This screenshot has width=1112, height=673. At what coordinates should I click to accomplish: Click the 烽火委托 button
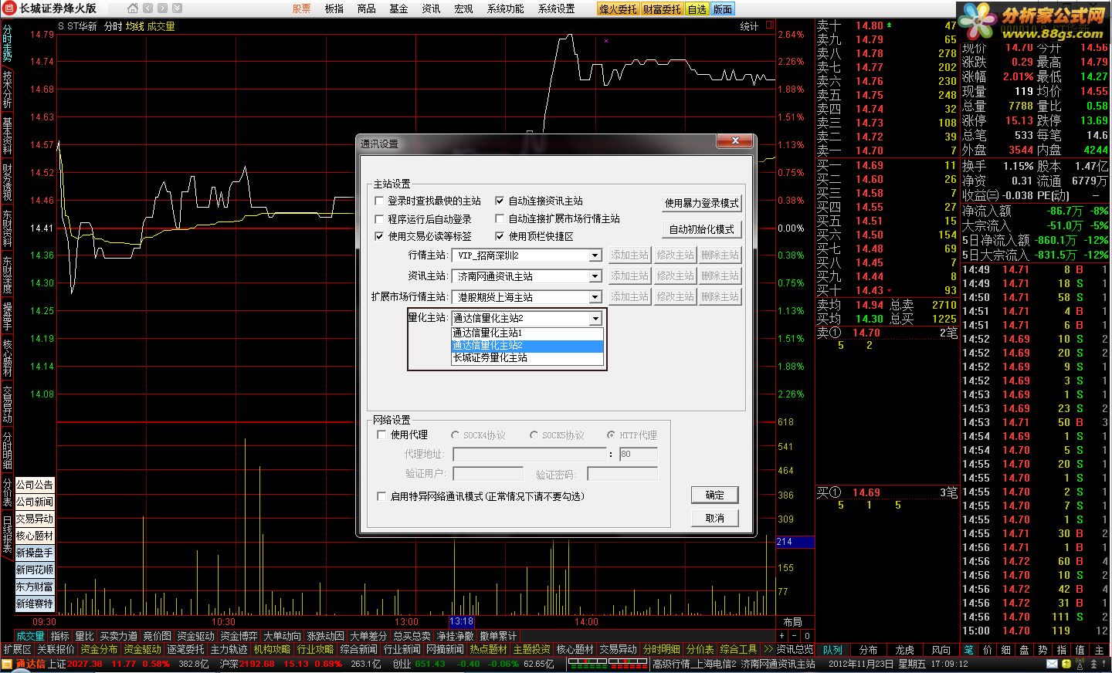[x=618, y=9]
